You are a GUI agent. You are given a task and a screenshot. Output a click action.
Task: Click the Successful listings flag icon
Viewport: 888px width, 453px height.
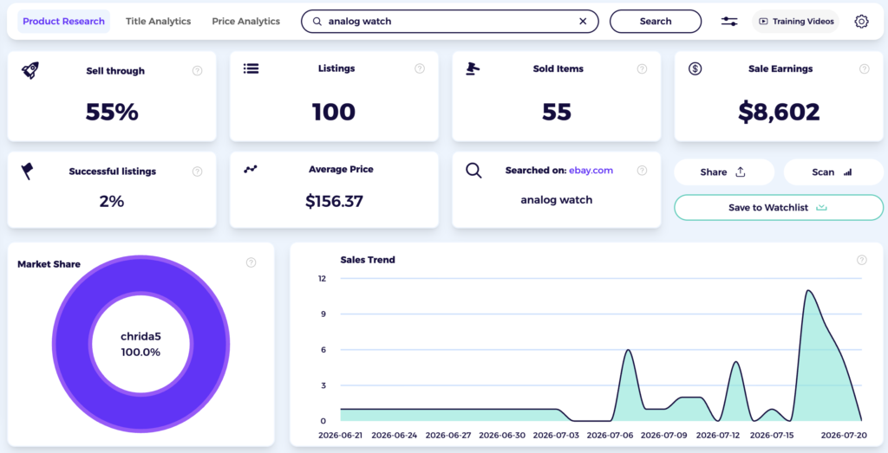pos(27,171)
